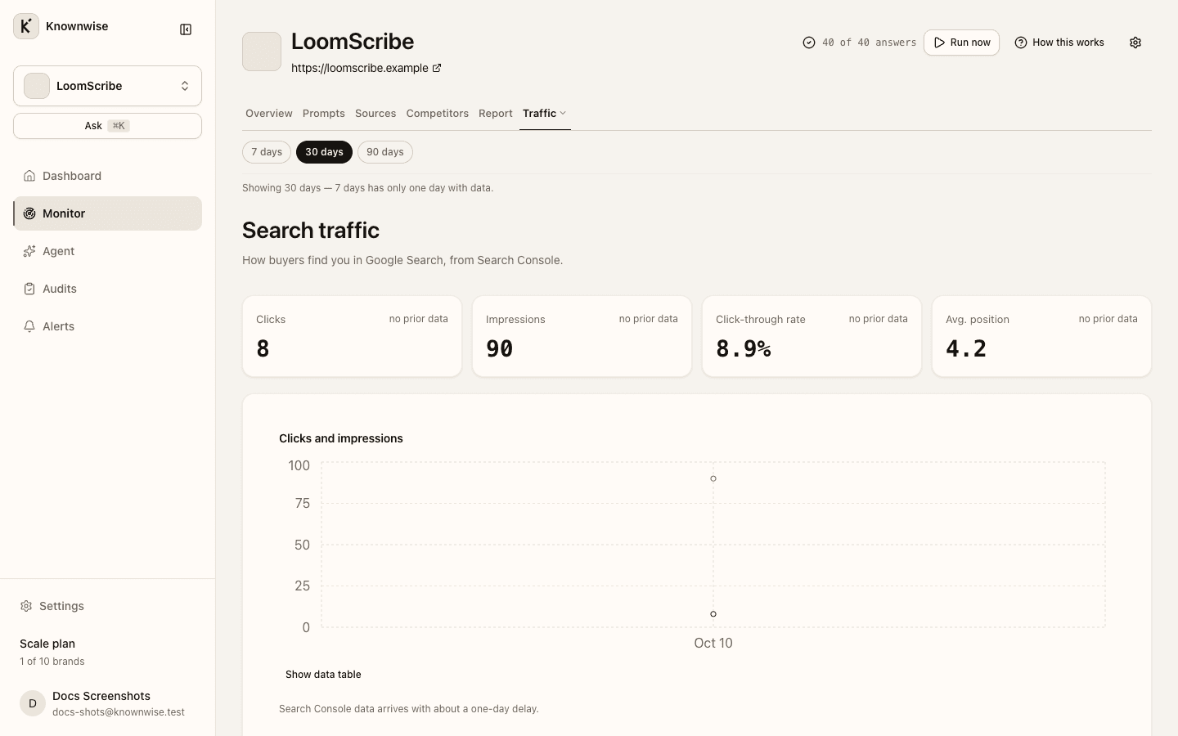Collapse the sidebar panel icon

[x=186, y=29]
